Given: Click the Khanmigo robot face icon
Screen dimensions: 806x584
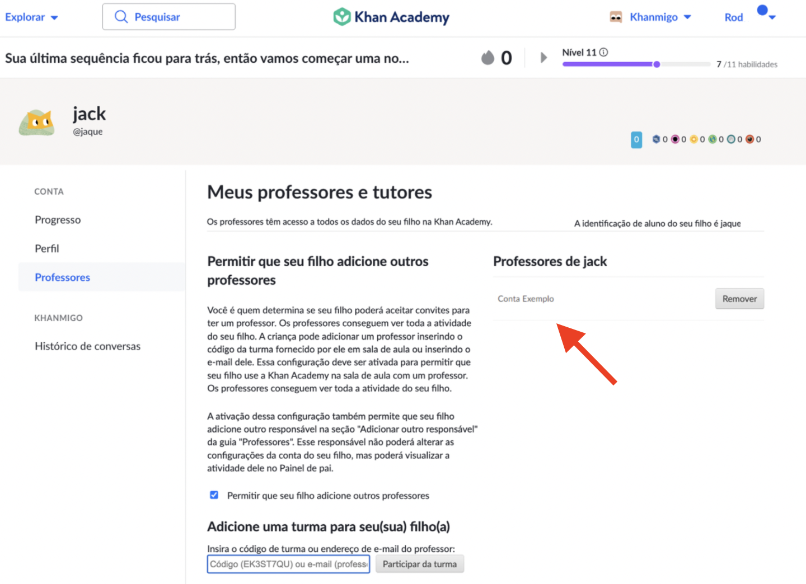Looking at the screenshot, I should [616, 17].
